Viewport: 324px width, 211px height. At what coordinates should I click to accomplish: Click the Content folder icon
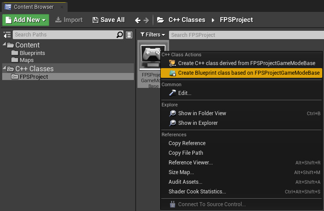coord(11,45)
